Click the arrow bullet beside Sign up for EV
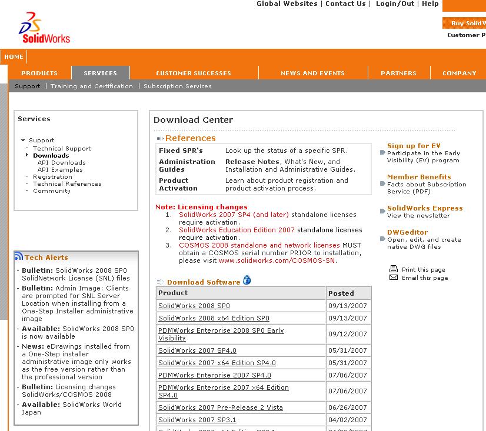Viewport: 486px width, 431px height. [x=382, y=152]
